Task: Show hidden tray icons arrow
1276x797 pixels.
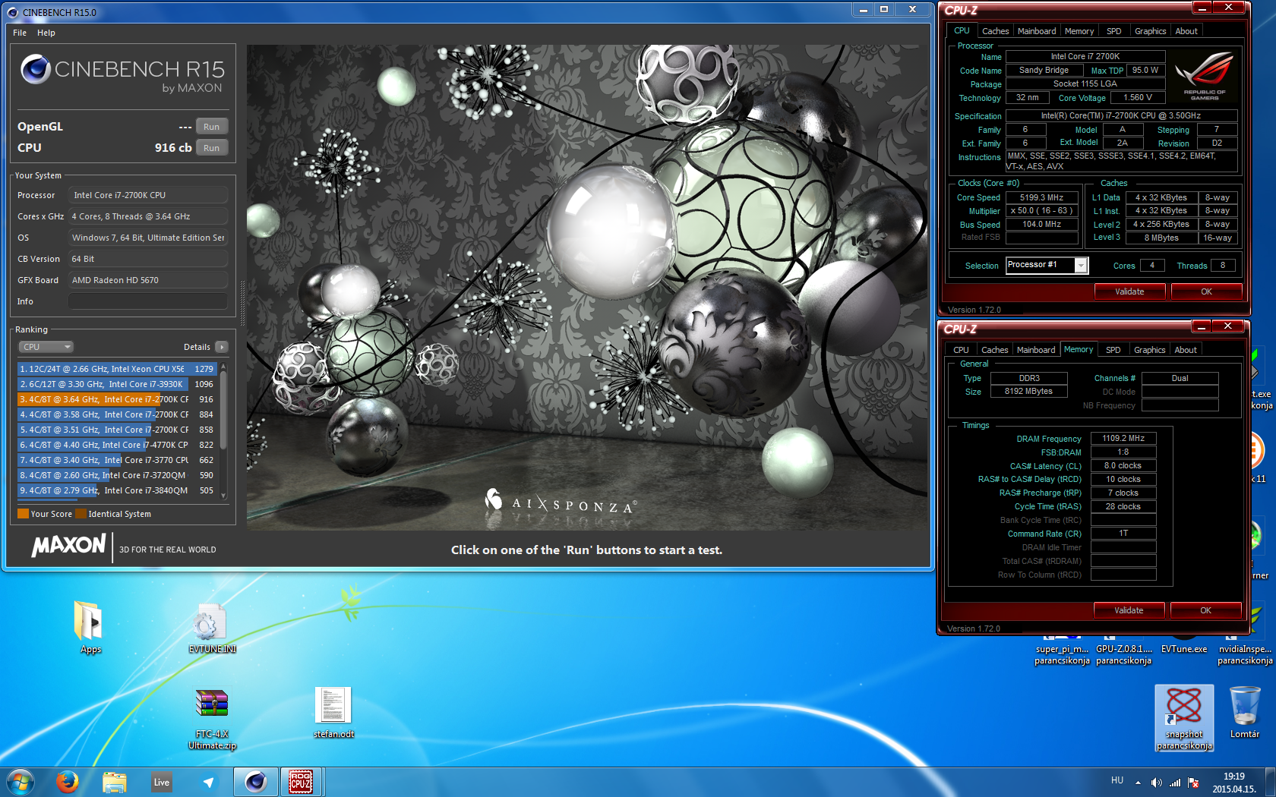Action: click(x=1138, y=782)
